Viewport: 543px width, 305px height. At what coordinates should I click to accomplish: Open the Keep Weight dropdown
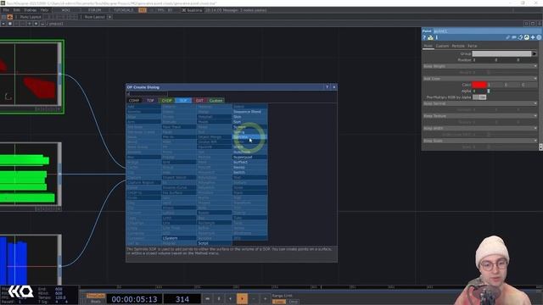click(480, 66)
